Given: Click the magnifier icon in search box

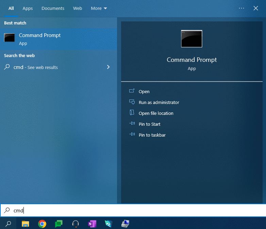Looking at the screenshot, I should coord(7,210).
